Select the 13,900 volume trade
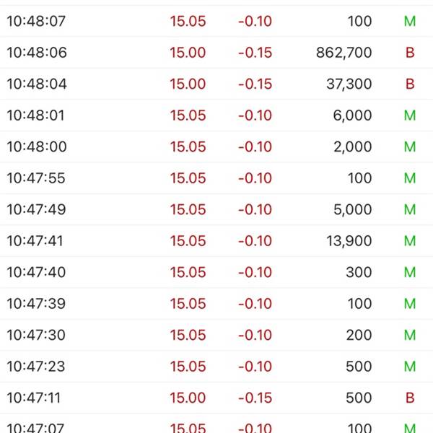 coord(349,241)
